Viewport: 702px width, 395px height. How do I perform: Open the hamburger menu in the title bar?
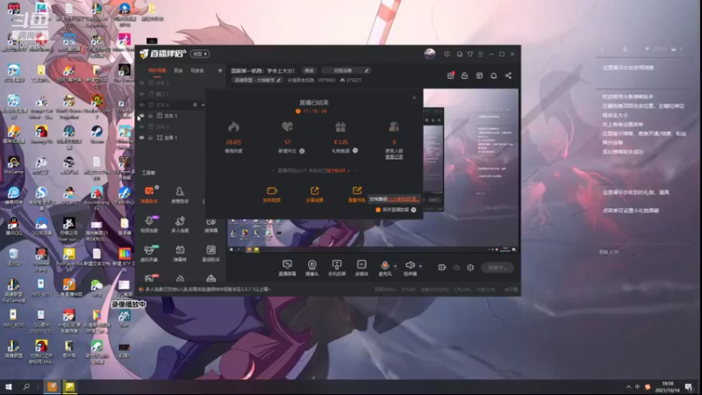coord(480,54)
